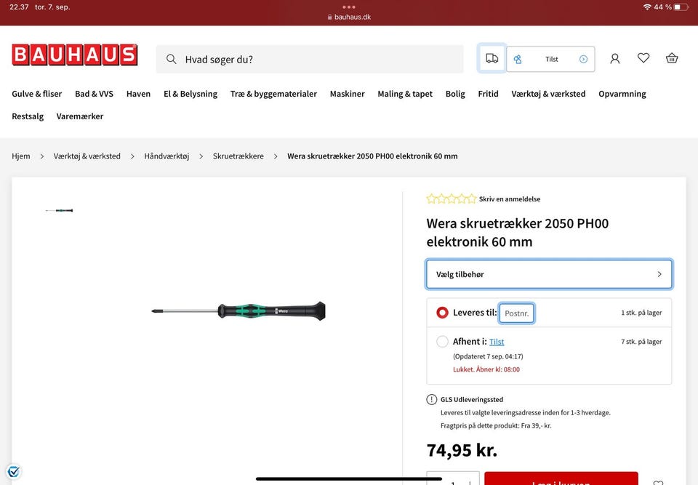Open the 'Varemærker' menu item
Screen dimensions: 698x485
[x=80, y=116]
